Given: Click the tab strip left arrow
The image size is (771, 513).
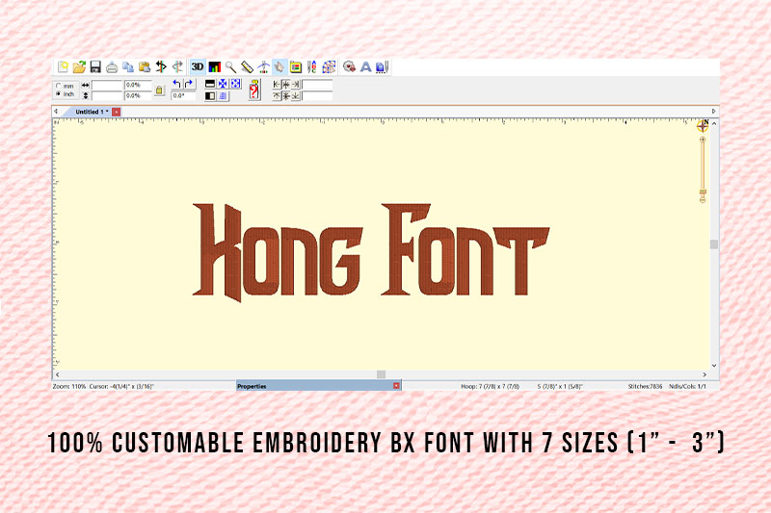Looking at the screenshot, I should tap(56, 112).
